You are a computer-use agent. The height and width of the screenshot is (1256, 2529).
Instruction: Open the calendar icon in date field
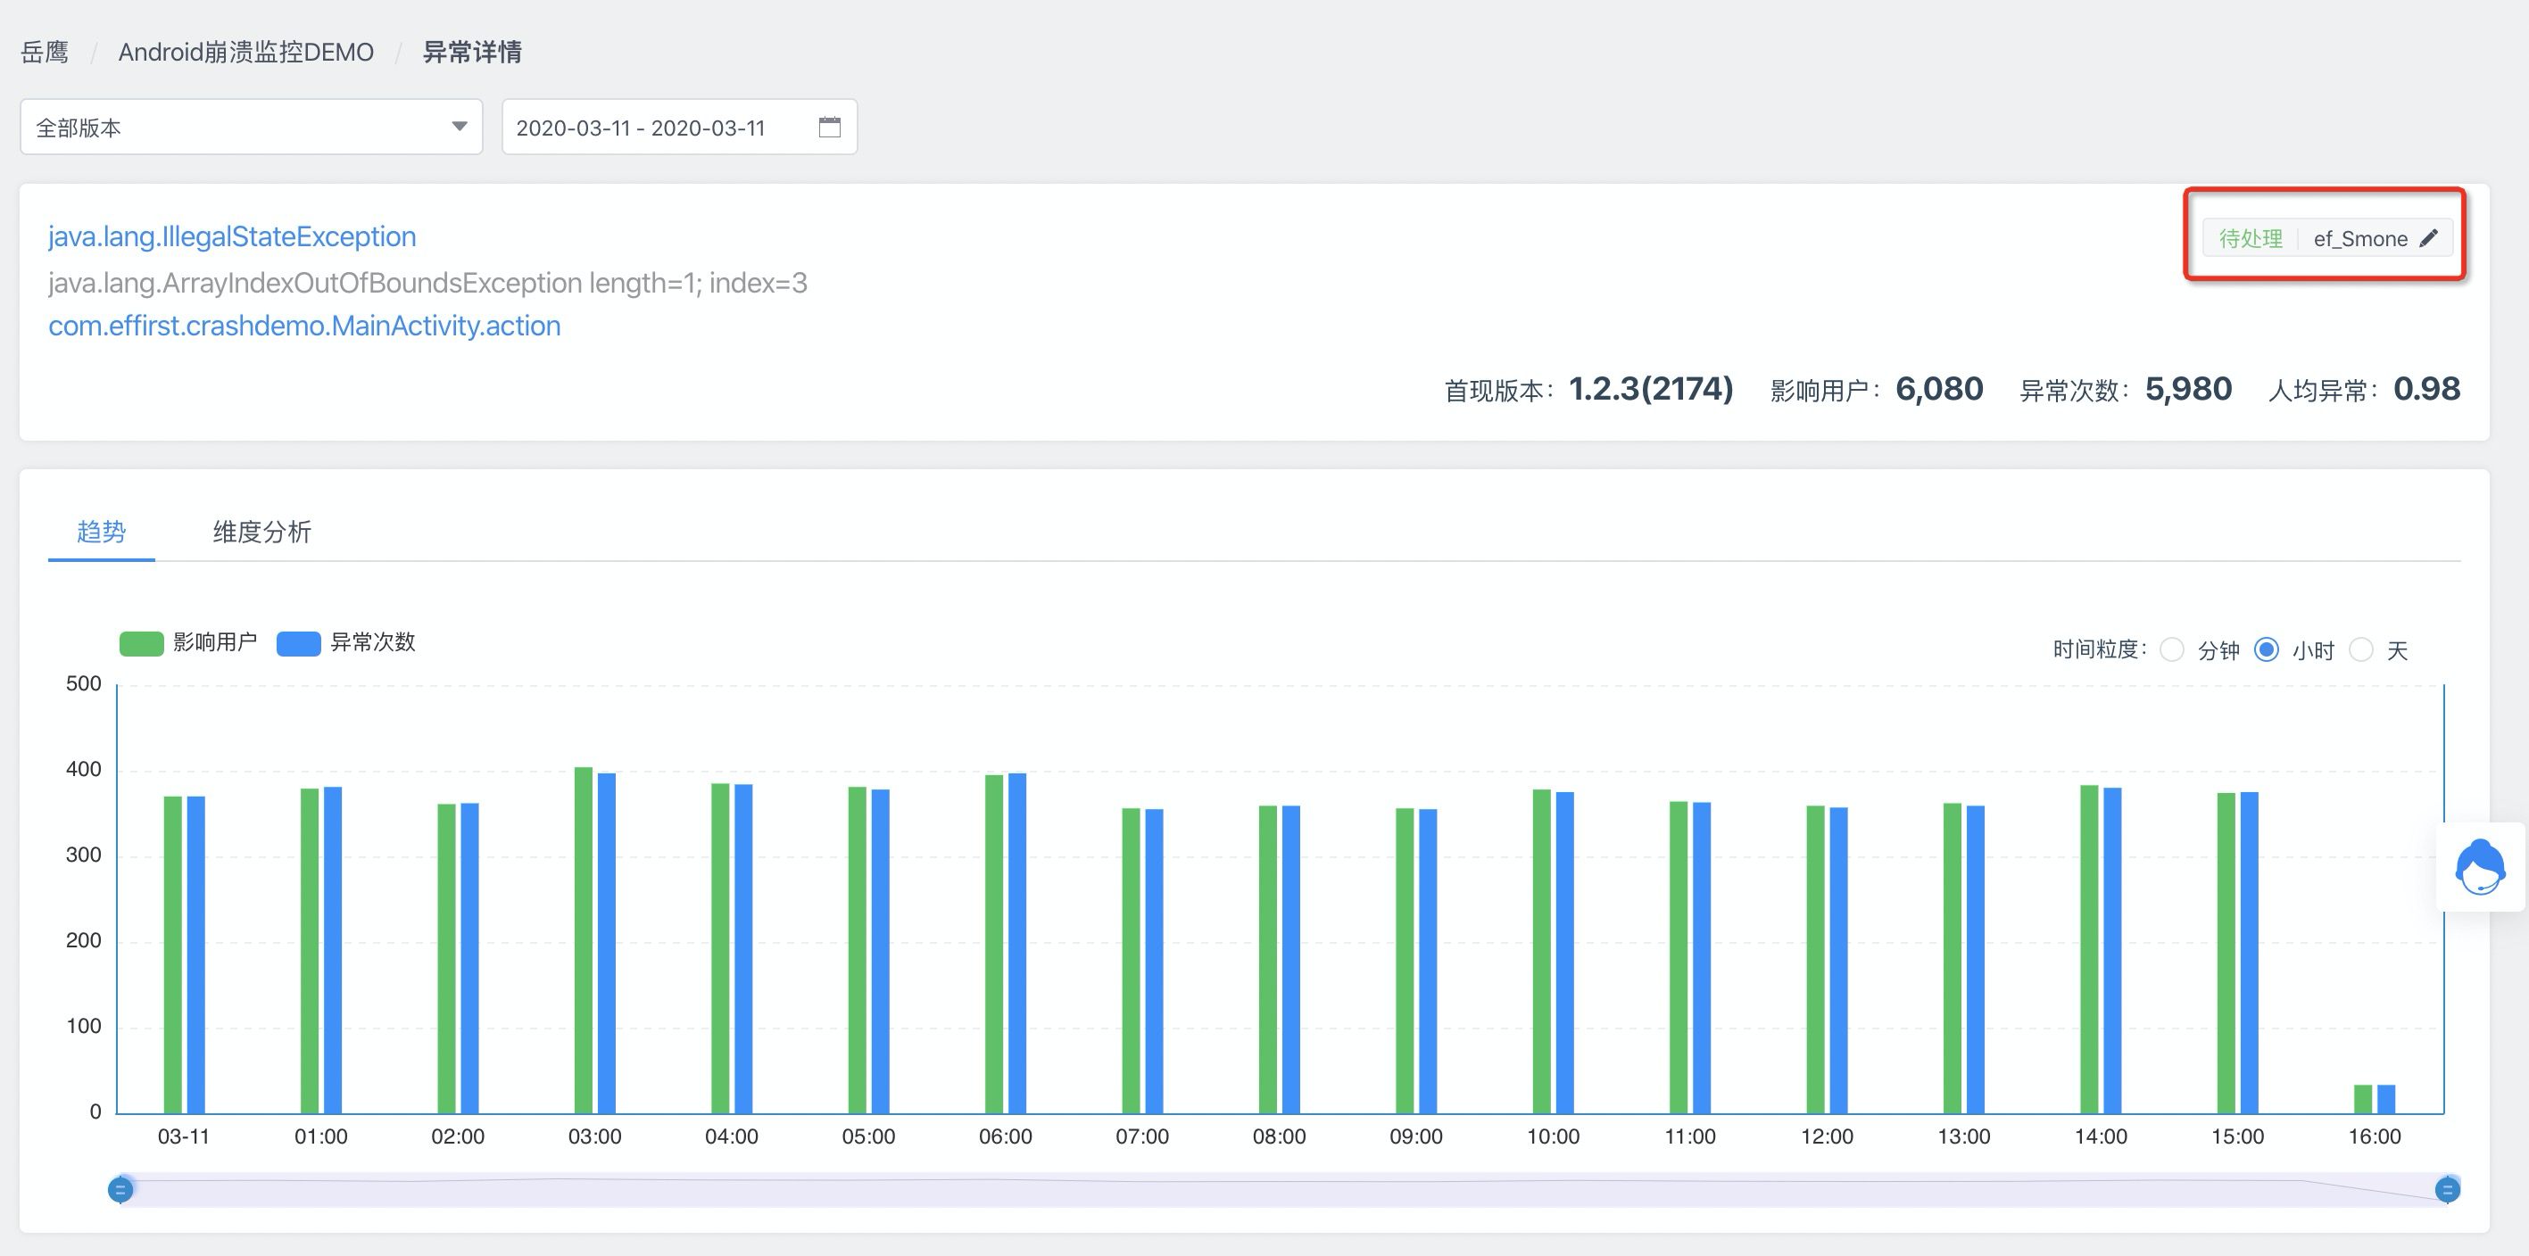click(x=830, y=127)
